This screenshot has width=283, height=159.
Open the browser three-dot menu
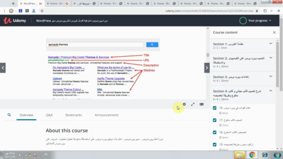(4, 11)
